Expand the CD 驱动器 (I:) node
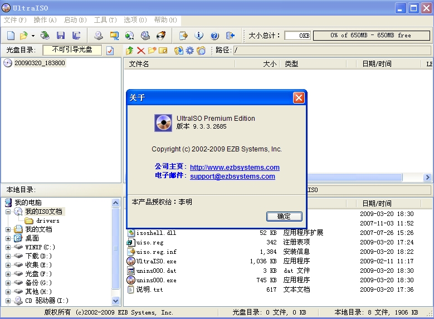434x319 pixels. 8,301
